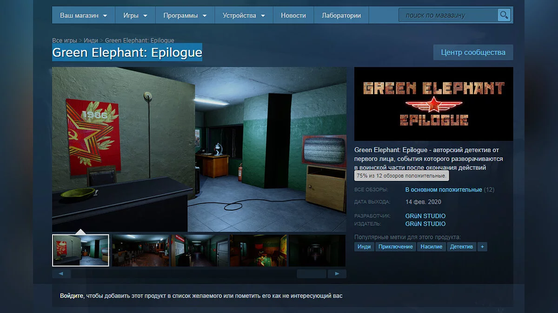Open the Все игры breadcrumb link
558x313 pixels.
(64, 41)
